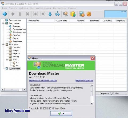This screenshot has width=128, height=118.
Task: Click the single blue down-arrow toolbar icon
Action: tap(50, 14)
